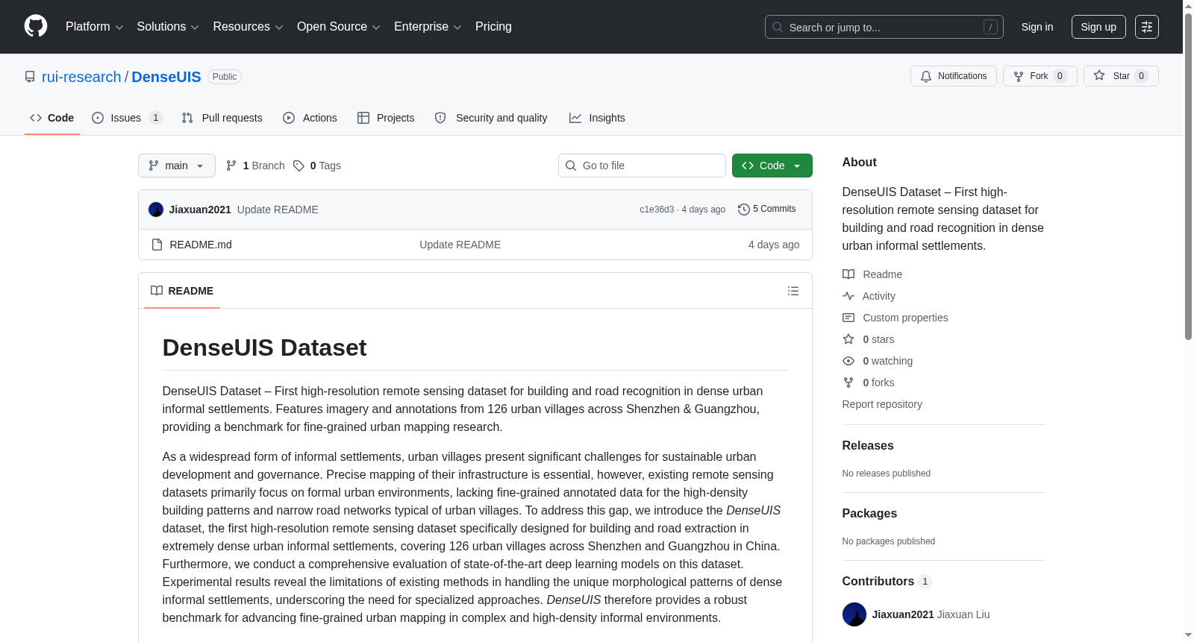Open the README outline list icon
The image size is (1194, 642).
click(793, 291)
